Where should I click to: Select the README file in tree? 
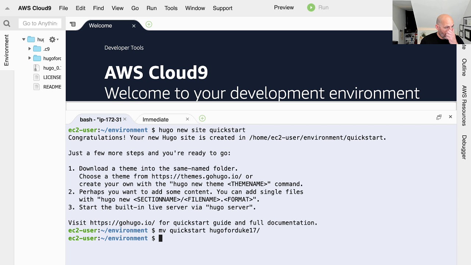(x=52, y=87)
